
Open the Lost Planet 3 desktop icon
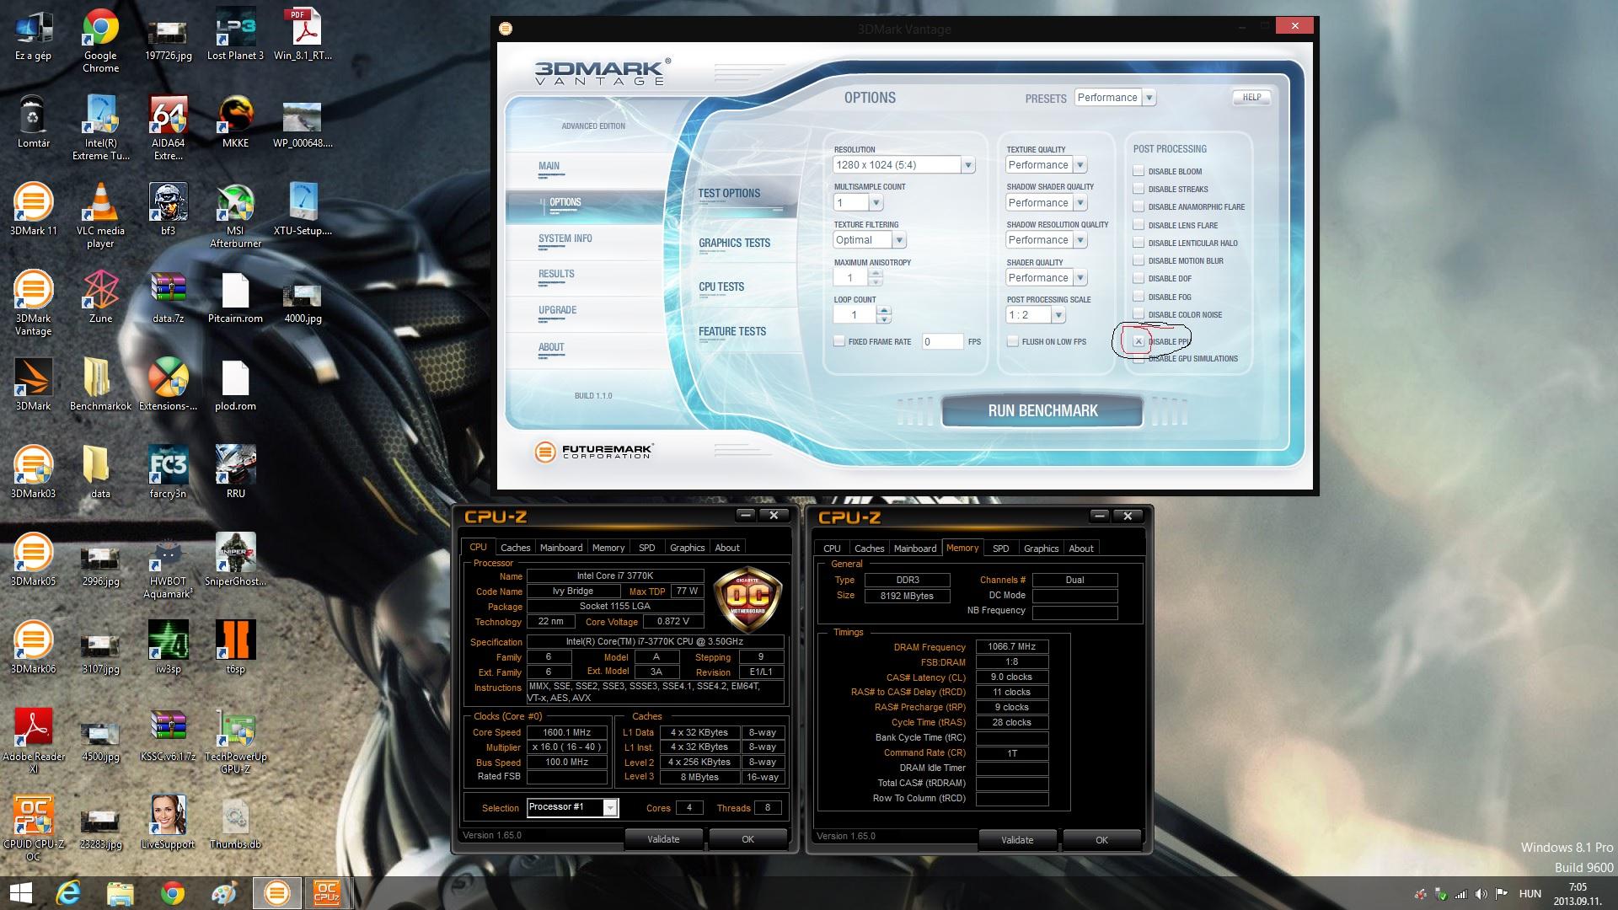235,35
